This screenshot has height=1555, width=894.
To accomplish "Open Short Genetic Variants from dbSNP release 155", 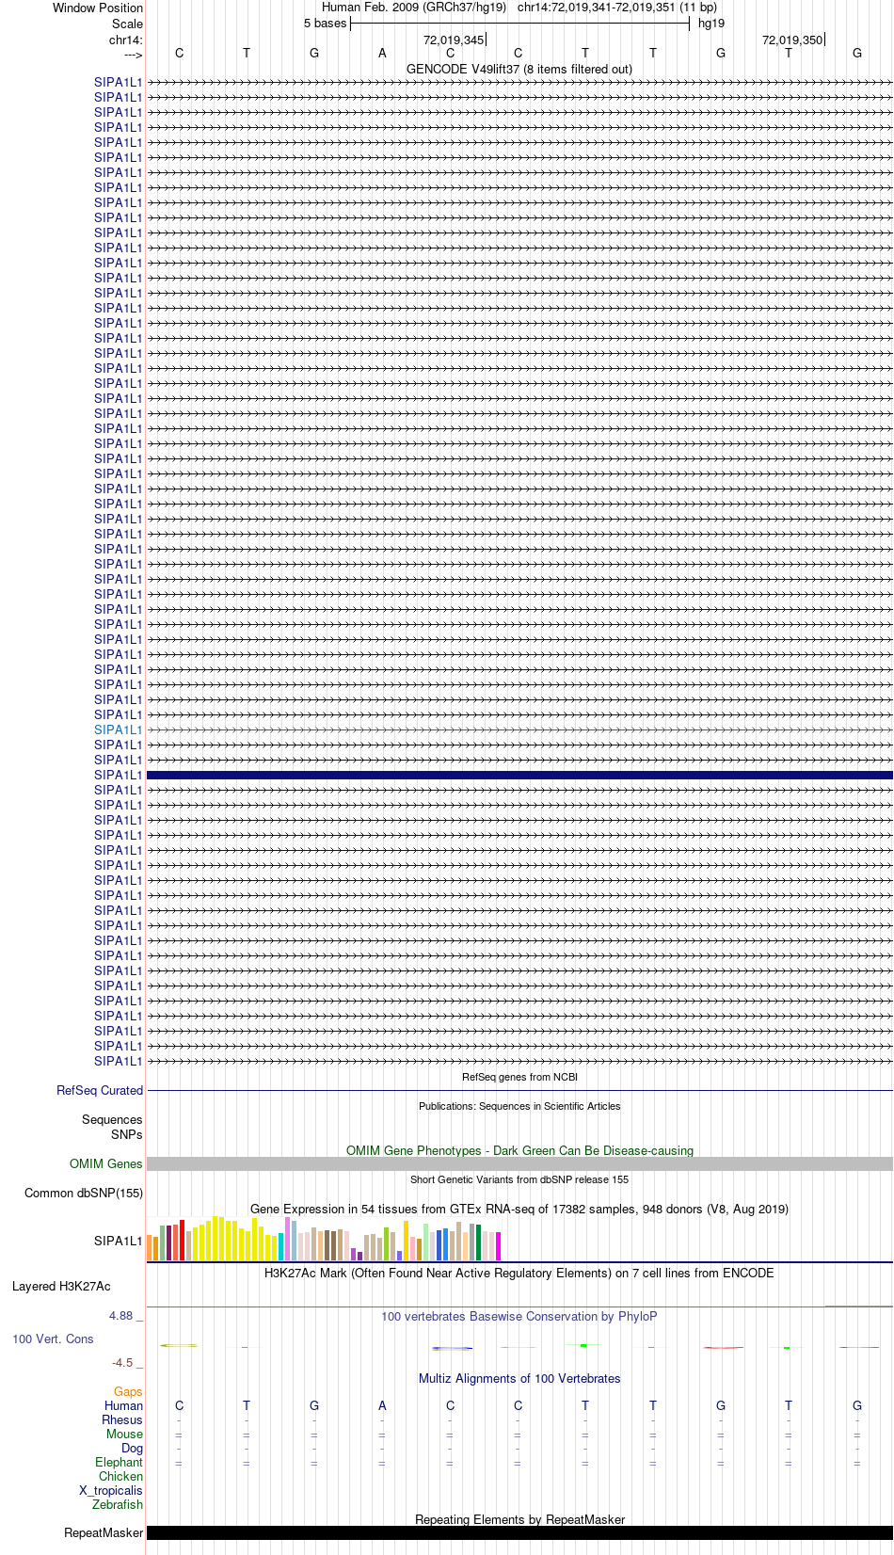I will click(519, 1179).
